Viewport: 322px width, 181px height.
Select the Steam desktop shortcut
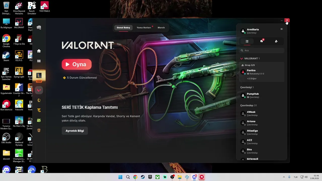tap(6, 56)
